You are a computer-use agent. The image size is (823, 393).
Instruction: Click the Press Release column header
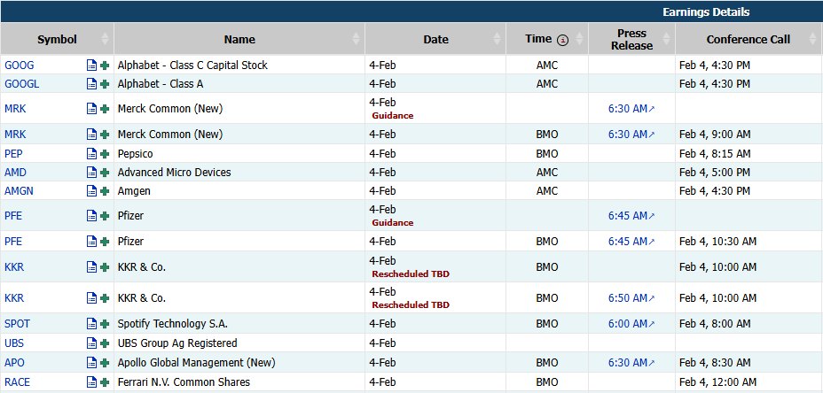(x=631, y=39)
